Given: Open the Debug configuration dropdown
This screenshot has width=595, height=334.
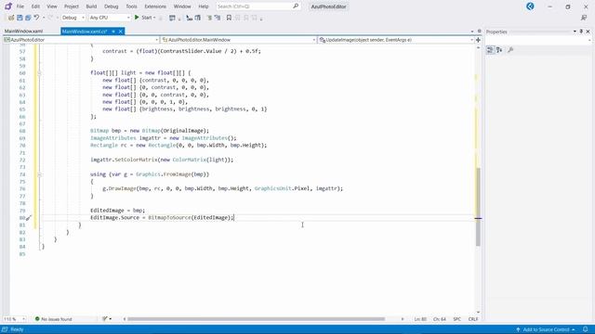Looking at the screenshot, I should [x=73, y=18].
